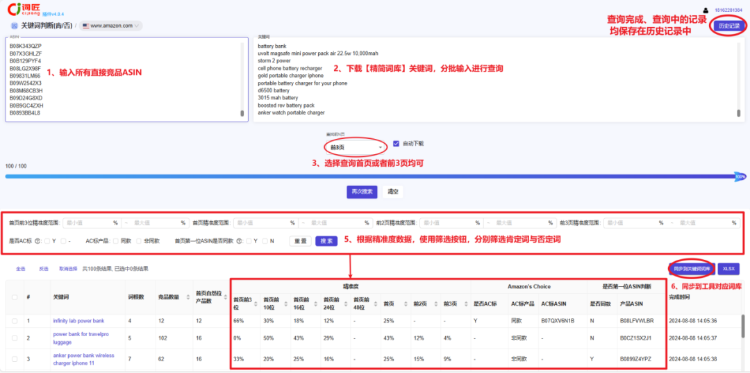Screen dimensions: 750x373
Task: Sort by 首页前10位 column
Action: (x=285, y=304)
